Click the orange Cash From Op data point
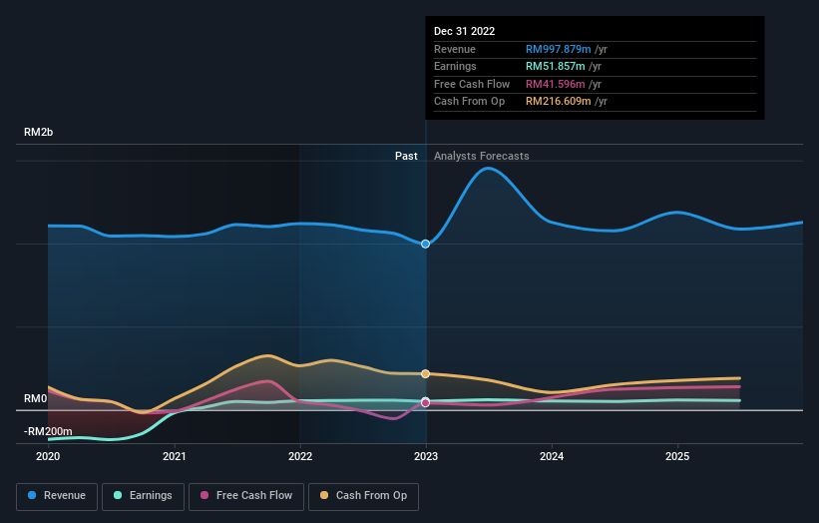 [425, 373]
